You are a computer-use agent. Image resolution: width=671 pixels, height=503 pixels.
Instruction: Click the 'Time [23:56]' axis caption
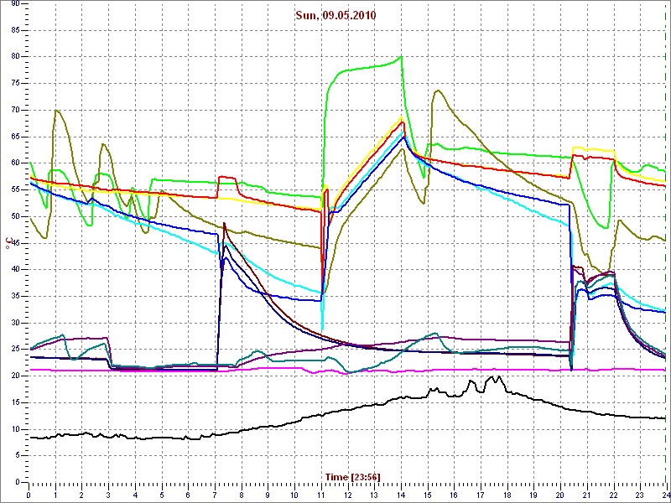(352, 476)
